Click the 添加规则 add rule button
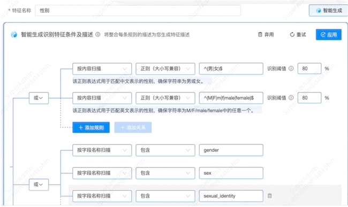 [91, 127]
